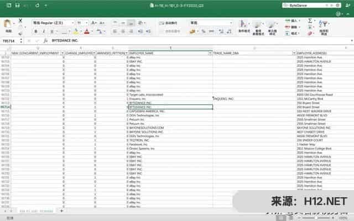The width and height of the screenshot is (354, 221).
Task: Toggle Italic formatting
Action: point(44,31)
